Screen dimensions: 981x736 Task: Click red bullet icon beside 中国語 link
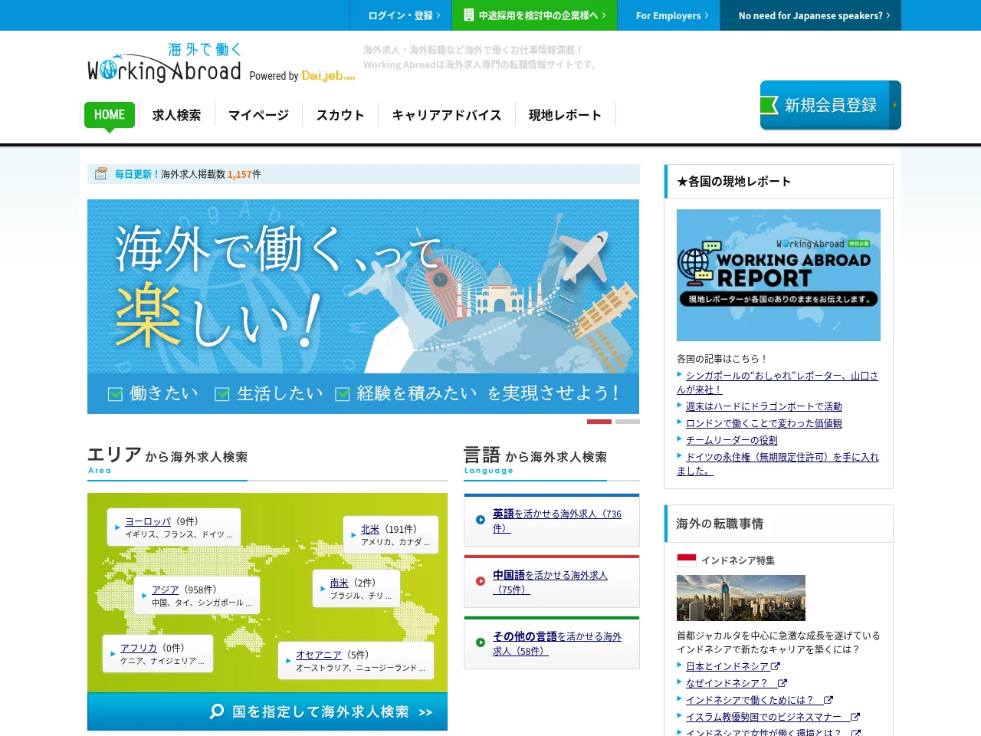(x=481, y=581)
